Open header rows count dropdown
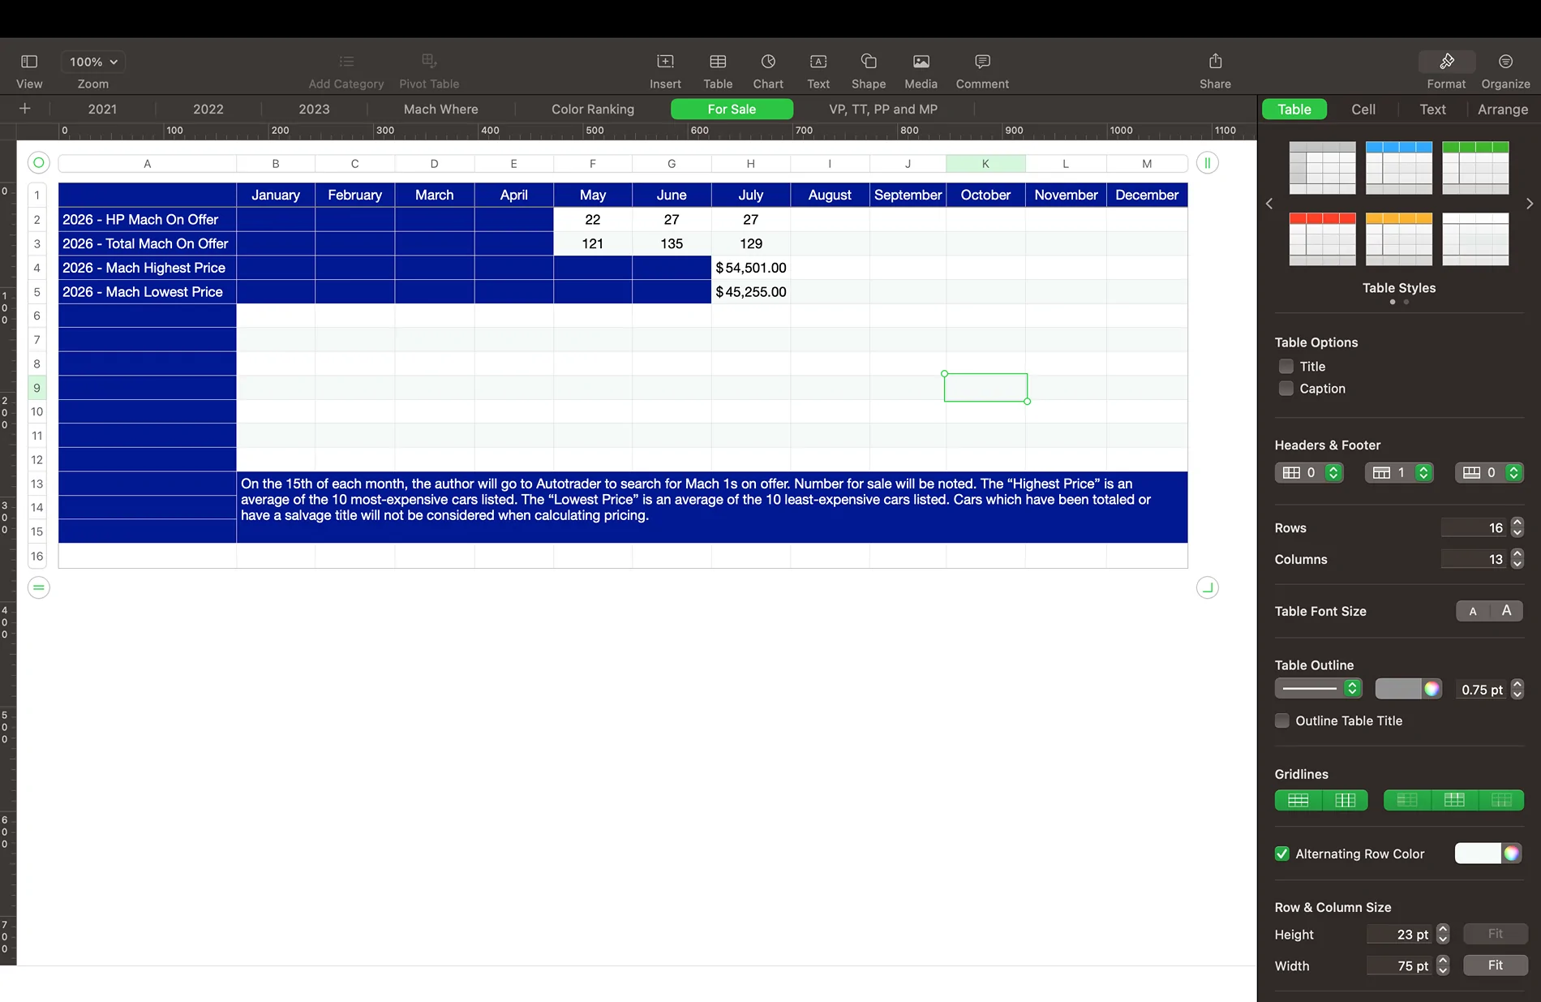The image size is (1541, 1002). pos(1399,473)
